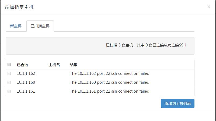The width and height of the screenshot is (216, 121).
Task: Click the IP address 10.1.1.162 cell
Action: (26, 73)
